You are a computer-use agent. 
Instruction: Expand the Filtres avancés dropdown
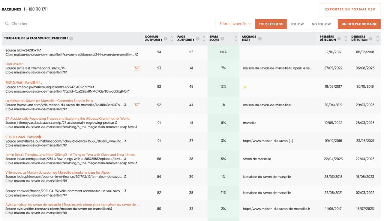(235, 24)
